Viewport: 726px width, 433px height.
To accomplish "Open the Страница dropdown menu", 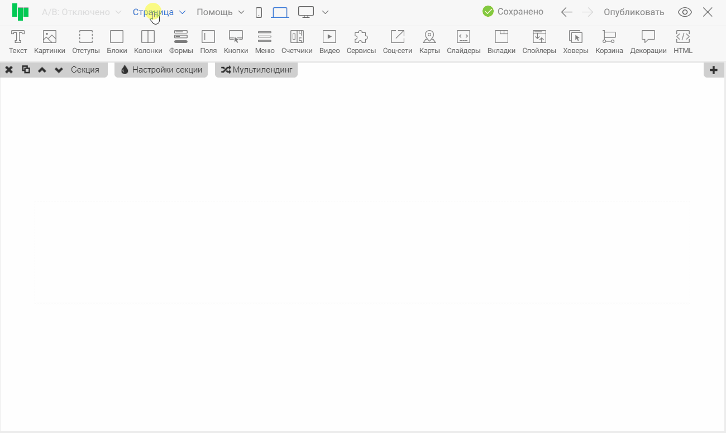I will 159,12.
